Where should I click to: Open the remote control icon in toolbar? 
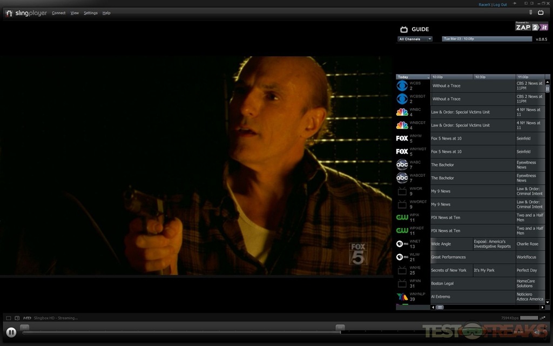[530, 12]
